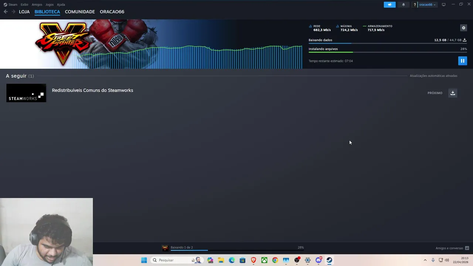Open Google Chrome from the taskbar
The height and width of the screenshot is (266, 473).
tap(275, 260)
